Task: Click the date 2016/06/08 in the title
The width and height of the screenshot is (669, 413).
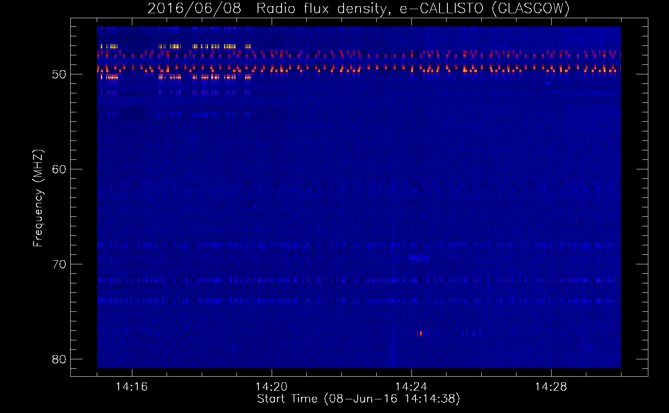Action: pyautogui.click(x=194, y=9)
